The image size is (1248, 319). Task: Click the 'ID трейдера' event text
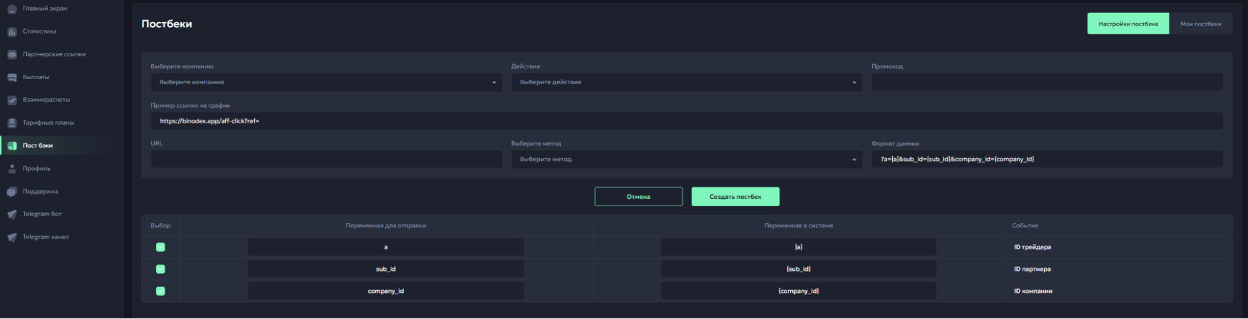coord(1032,247)
